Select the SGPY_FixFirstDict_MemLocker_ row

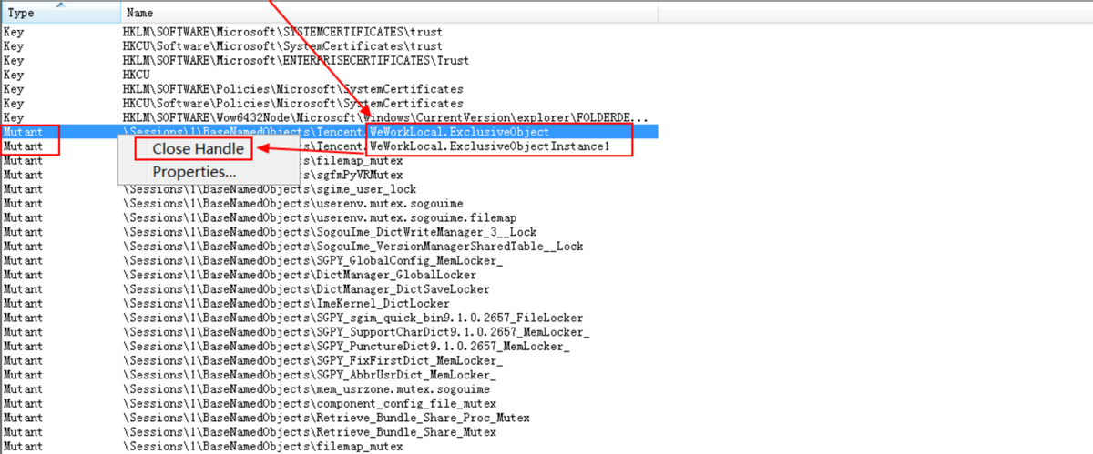pos(328,361)
